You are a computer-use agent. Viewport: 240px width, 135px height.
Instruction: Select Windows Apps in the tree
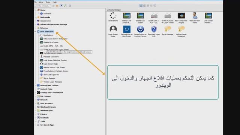coord(46,111)
